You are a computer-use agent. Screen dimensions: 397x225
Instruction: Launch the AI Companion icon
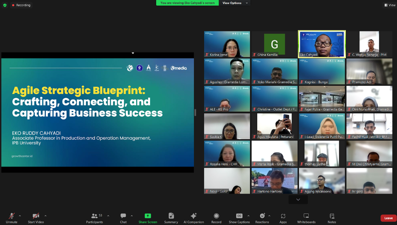pyautogui.click(x=194, y=216)
